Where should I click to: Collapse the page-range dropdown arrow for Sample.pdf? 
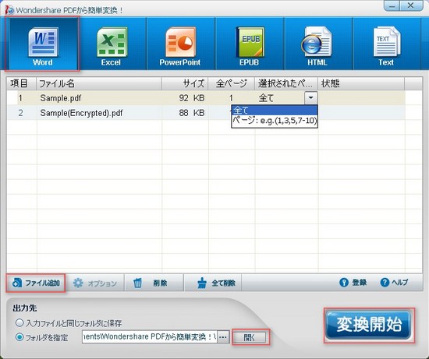click(310, 98)
